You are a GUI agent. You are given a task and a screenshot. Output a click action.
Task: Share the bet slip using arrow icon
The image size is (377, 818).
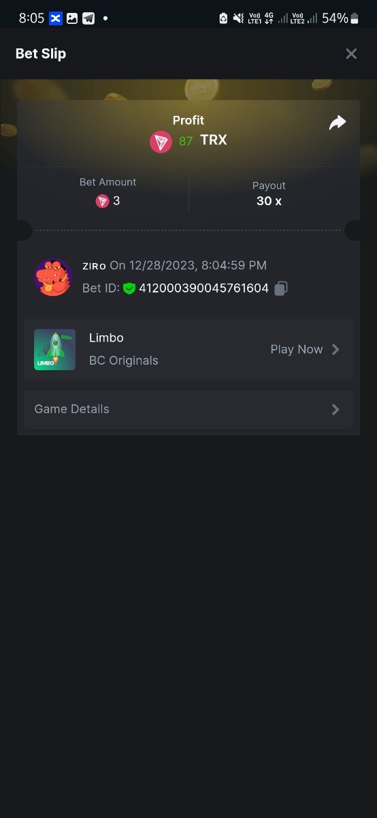pos(338,123)
